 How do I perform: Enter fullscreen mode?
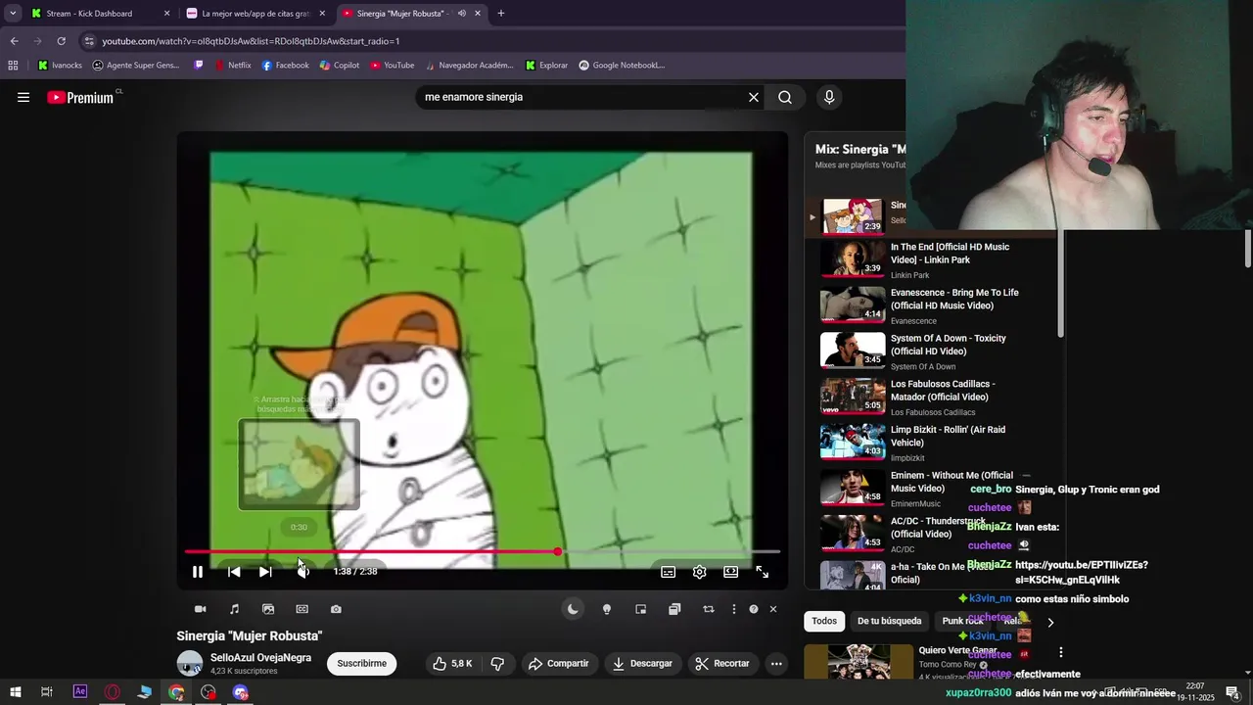pos(763,572)
